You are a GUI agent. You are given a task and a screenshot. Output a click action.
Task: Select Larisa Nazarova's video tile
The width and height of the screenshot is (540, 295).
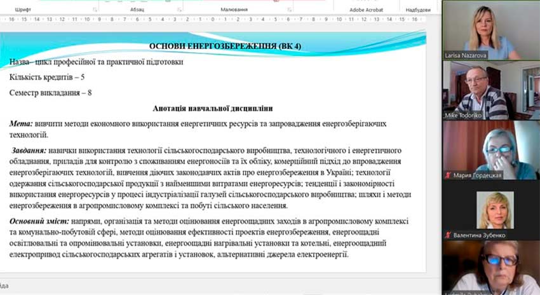point(490,30)
